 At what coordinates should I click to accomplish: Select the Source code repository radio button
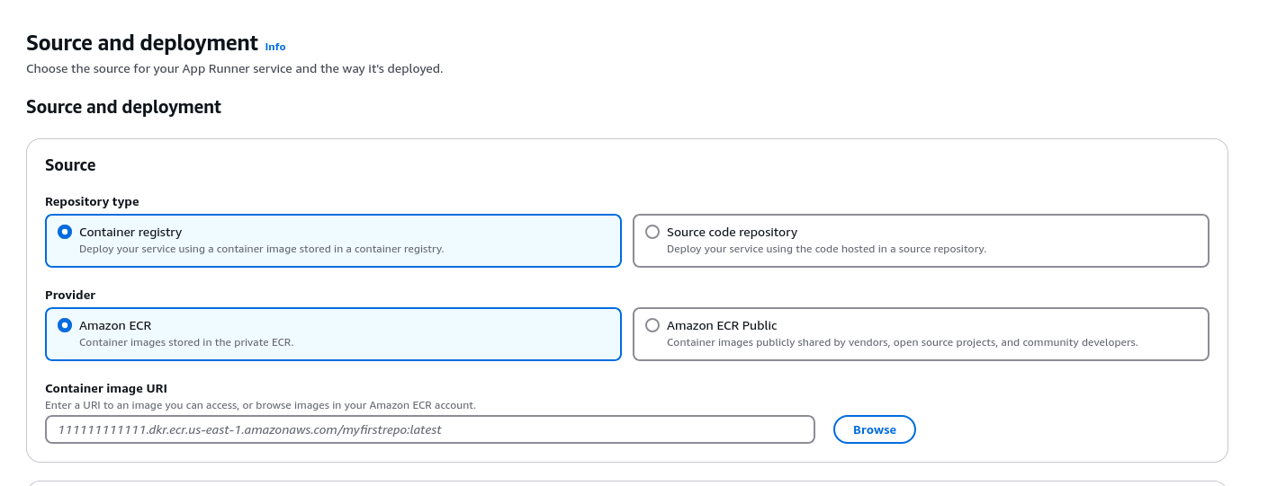pos(652,232)
